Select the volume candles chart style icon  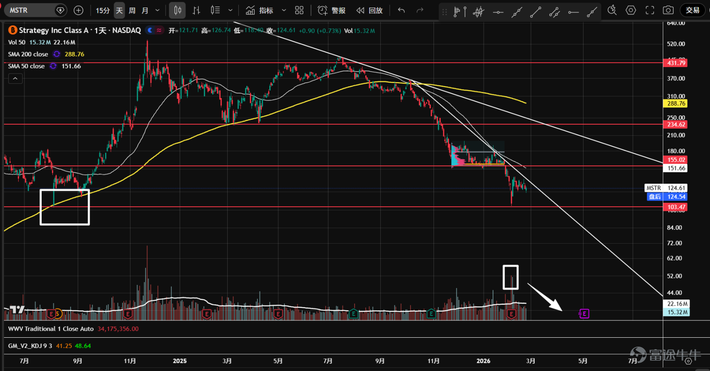pyautogui.click(x=215, y=10)
